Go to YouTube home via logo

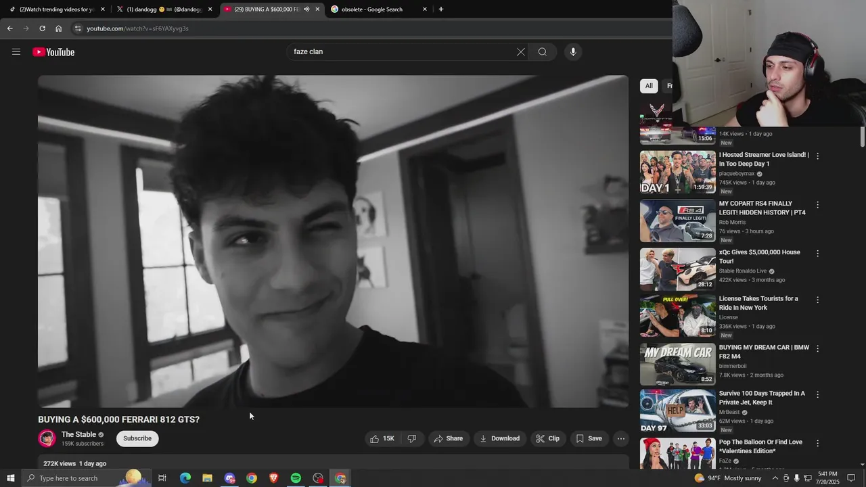pos(53,52)
